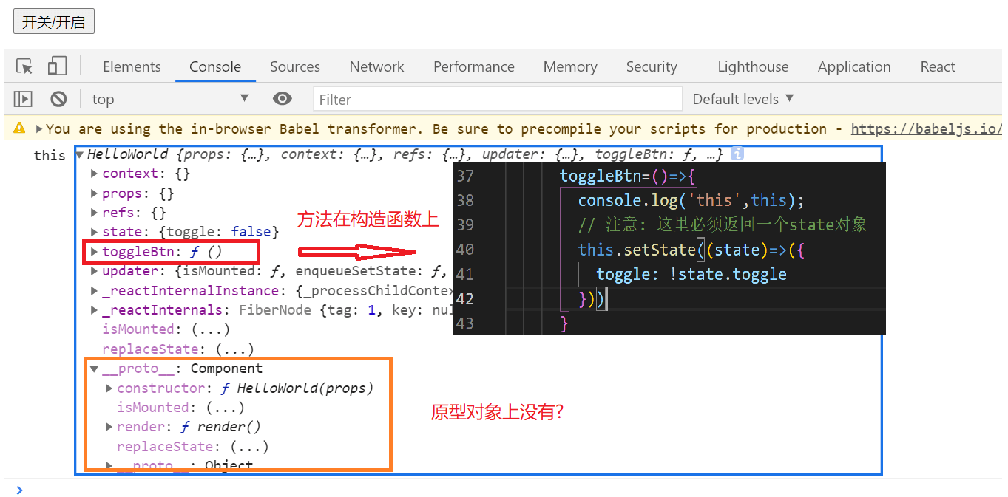Expand the toggleBtn function property
Screen dimensions: 1008x497
tap(94, 252)
